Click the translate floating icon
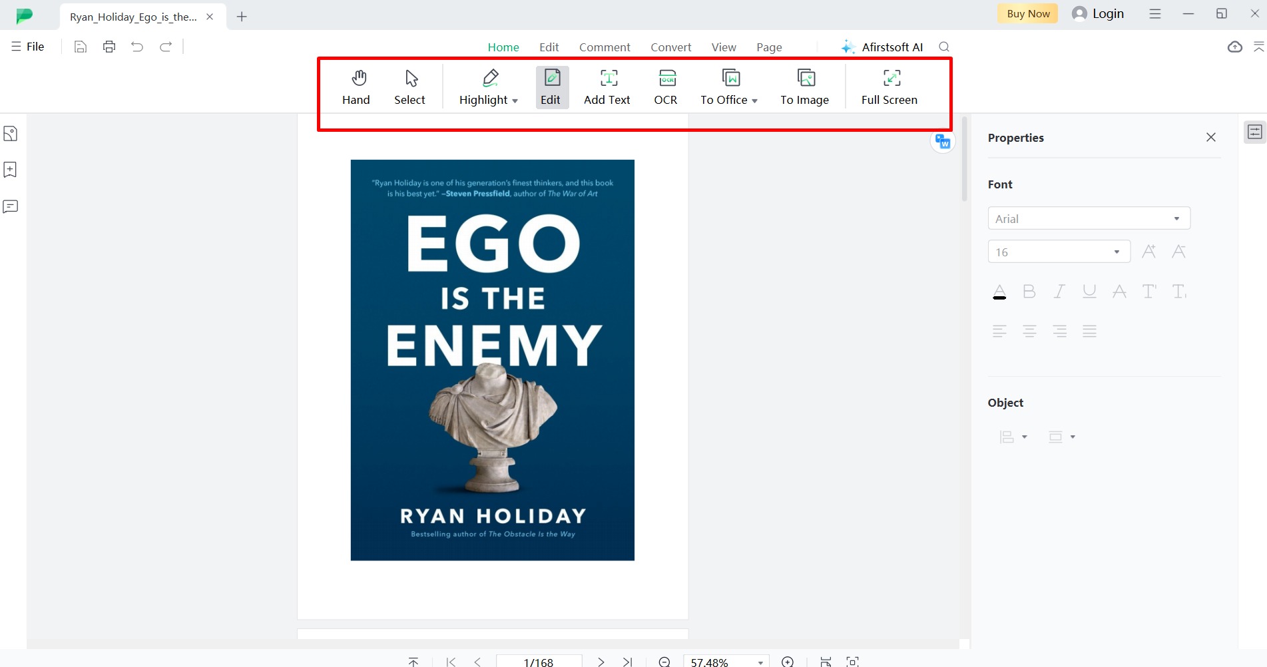 pos(943,141)
